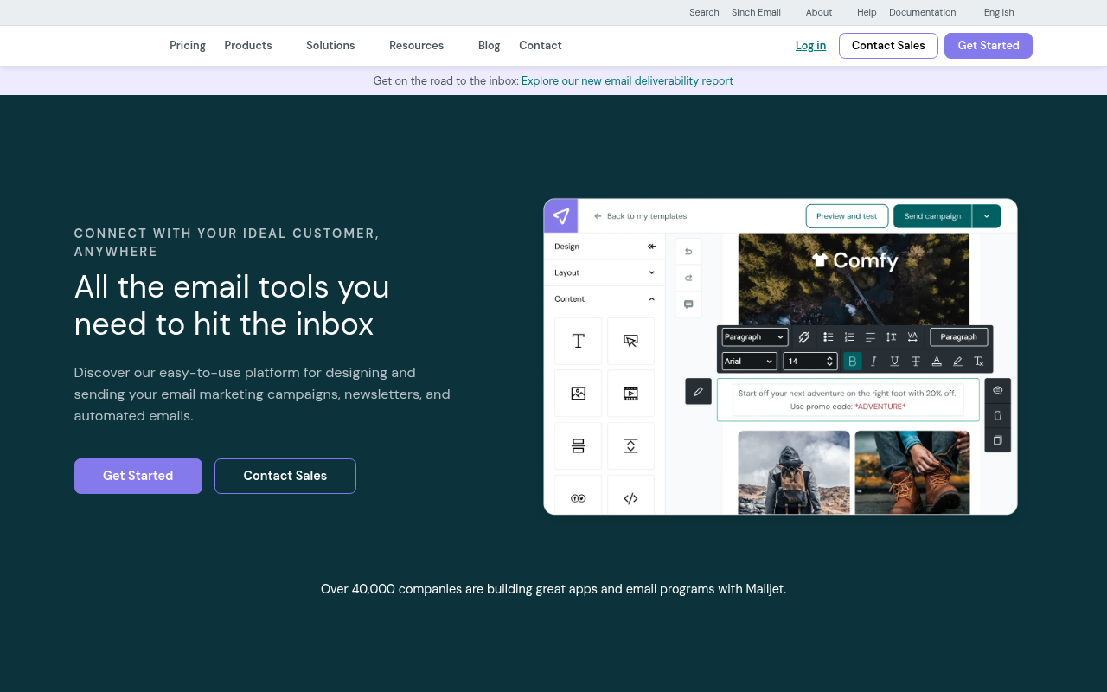Click the outlined Paragraph button in the toolbar
This screenshot has width=1107, height=692.
958,337
